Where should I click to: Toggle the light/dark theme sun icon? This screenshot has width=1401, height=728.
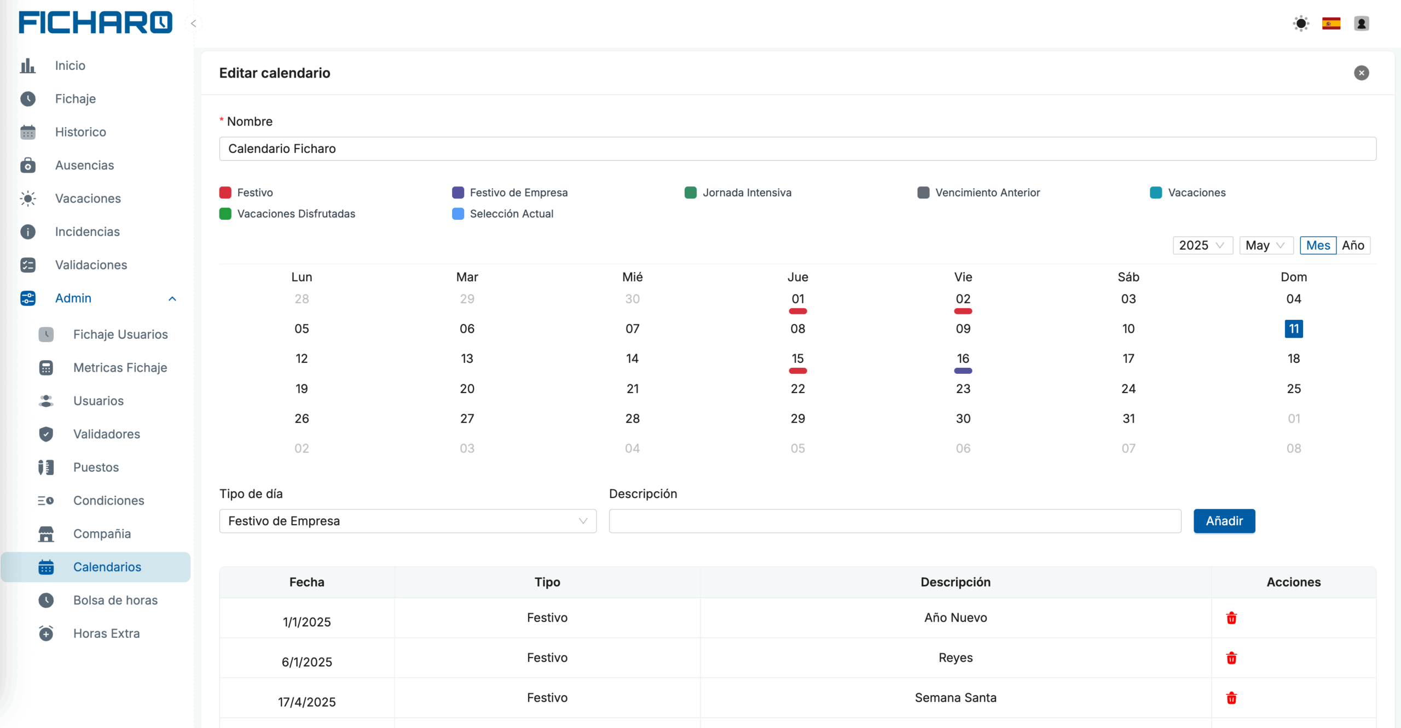point(1301,24)
